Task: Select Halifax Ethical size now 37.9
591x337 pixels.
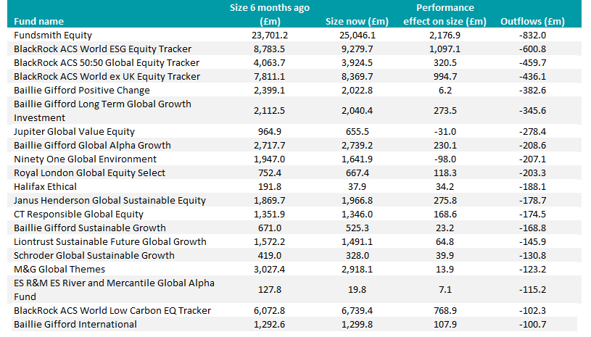Action: 369,186
